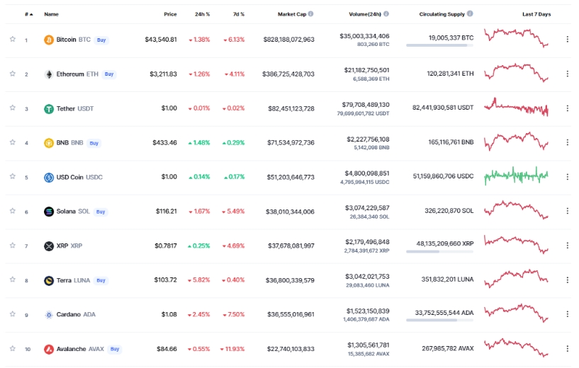Click the XRP black logo

coord(49,246)
